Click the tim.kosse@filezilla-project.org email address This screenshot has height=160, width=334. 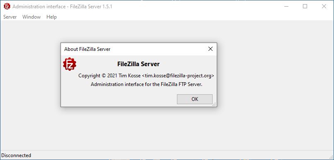[178, 76]
